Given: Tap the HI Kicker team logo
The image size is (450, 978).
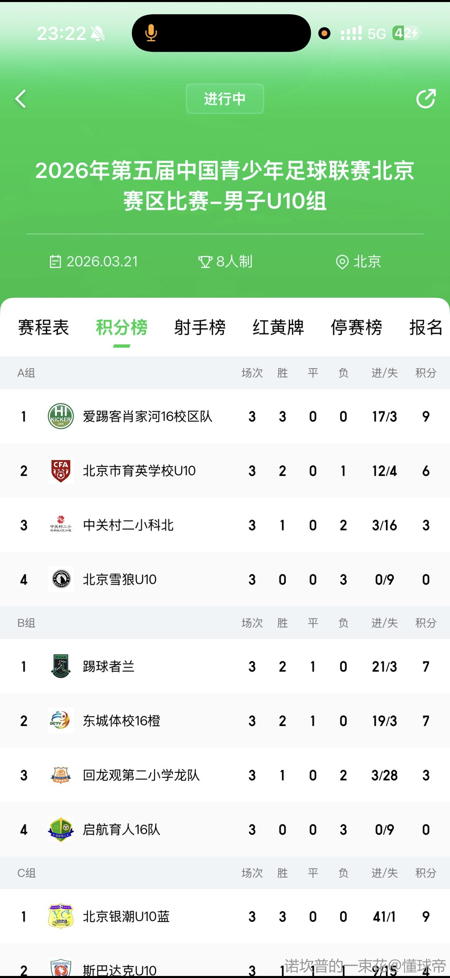Looking at the screenshot, I should point(61,416).
